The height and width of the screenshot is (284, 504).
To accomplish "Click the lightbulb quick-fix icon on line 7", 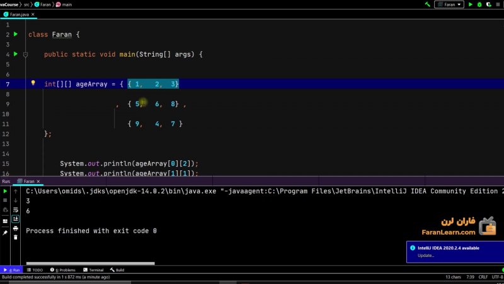I will (x=33, y=83).
